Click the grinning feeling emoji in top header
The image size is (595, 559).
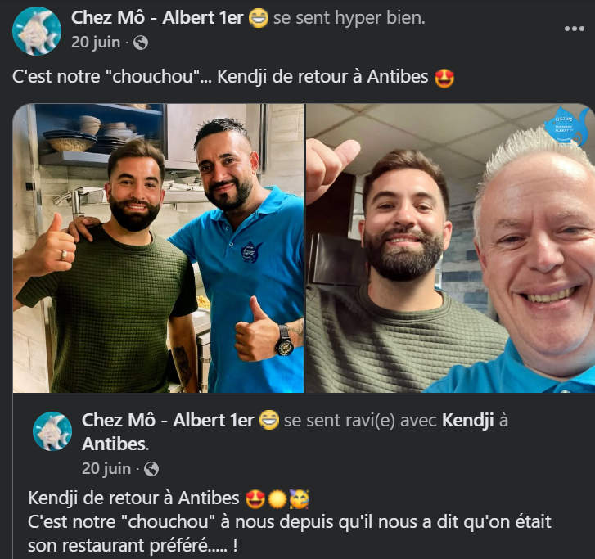tap(259, 18)
